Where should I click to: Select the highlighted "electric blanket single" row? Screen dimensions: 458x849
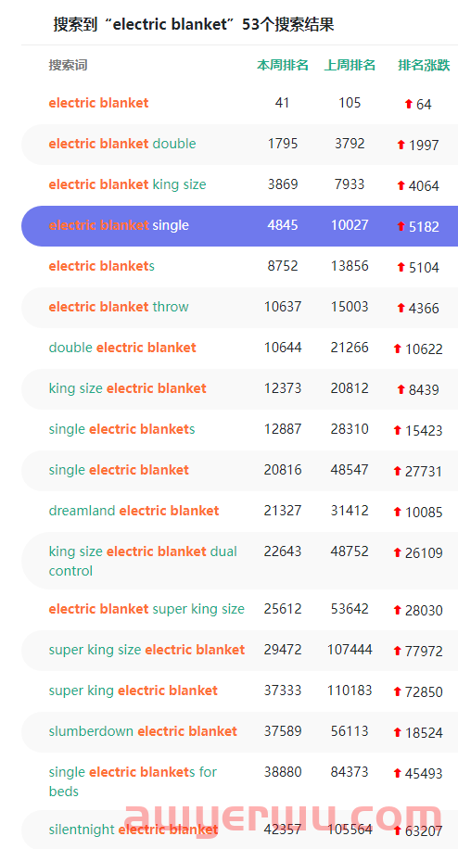[x=239, y=226]
